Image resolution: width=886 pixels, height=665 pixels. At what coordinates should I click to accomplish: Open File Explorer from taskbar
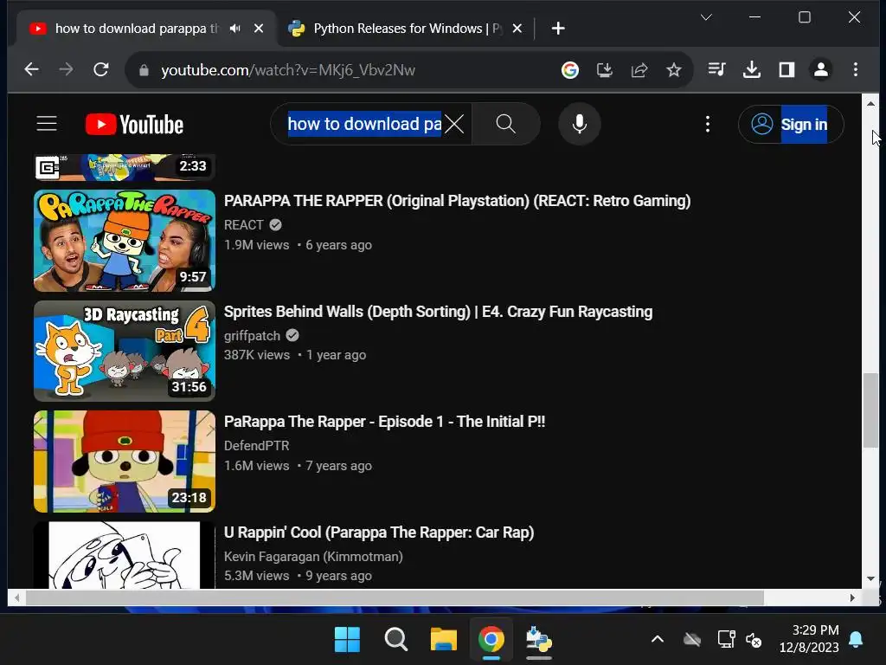click(444, 640)
